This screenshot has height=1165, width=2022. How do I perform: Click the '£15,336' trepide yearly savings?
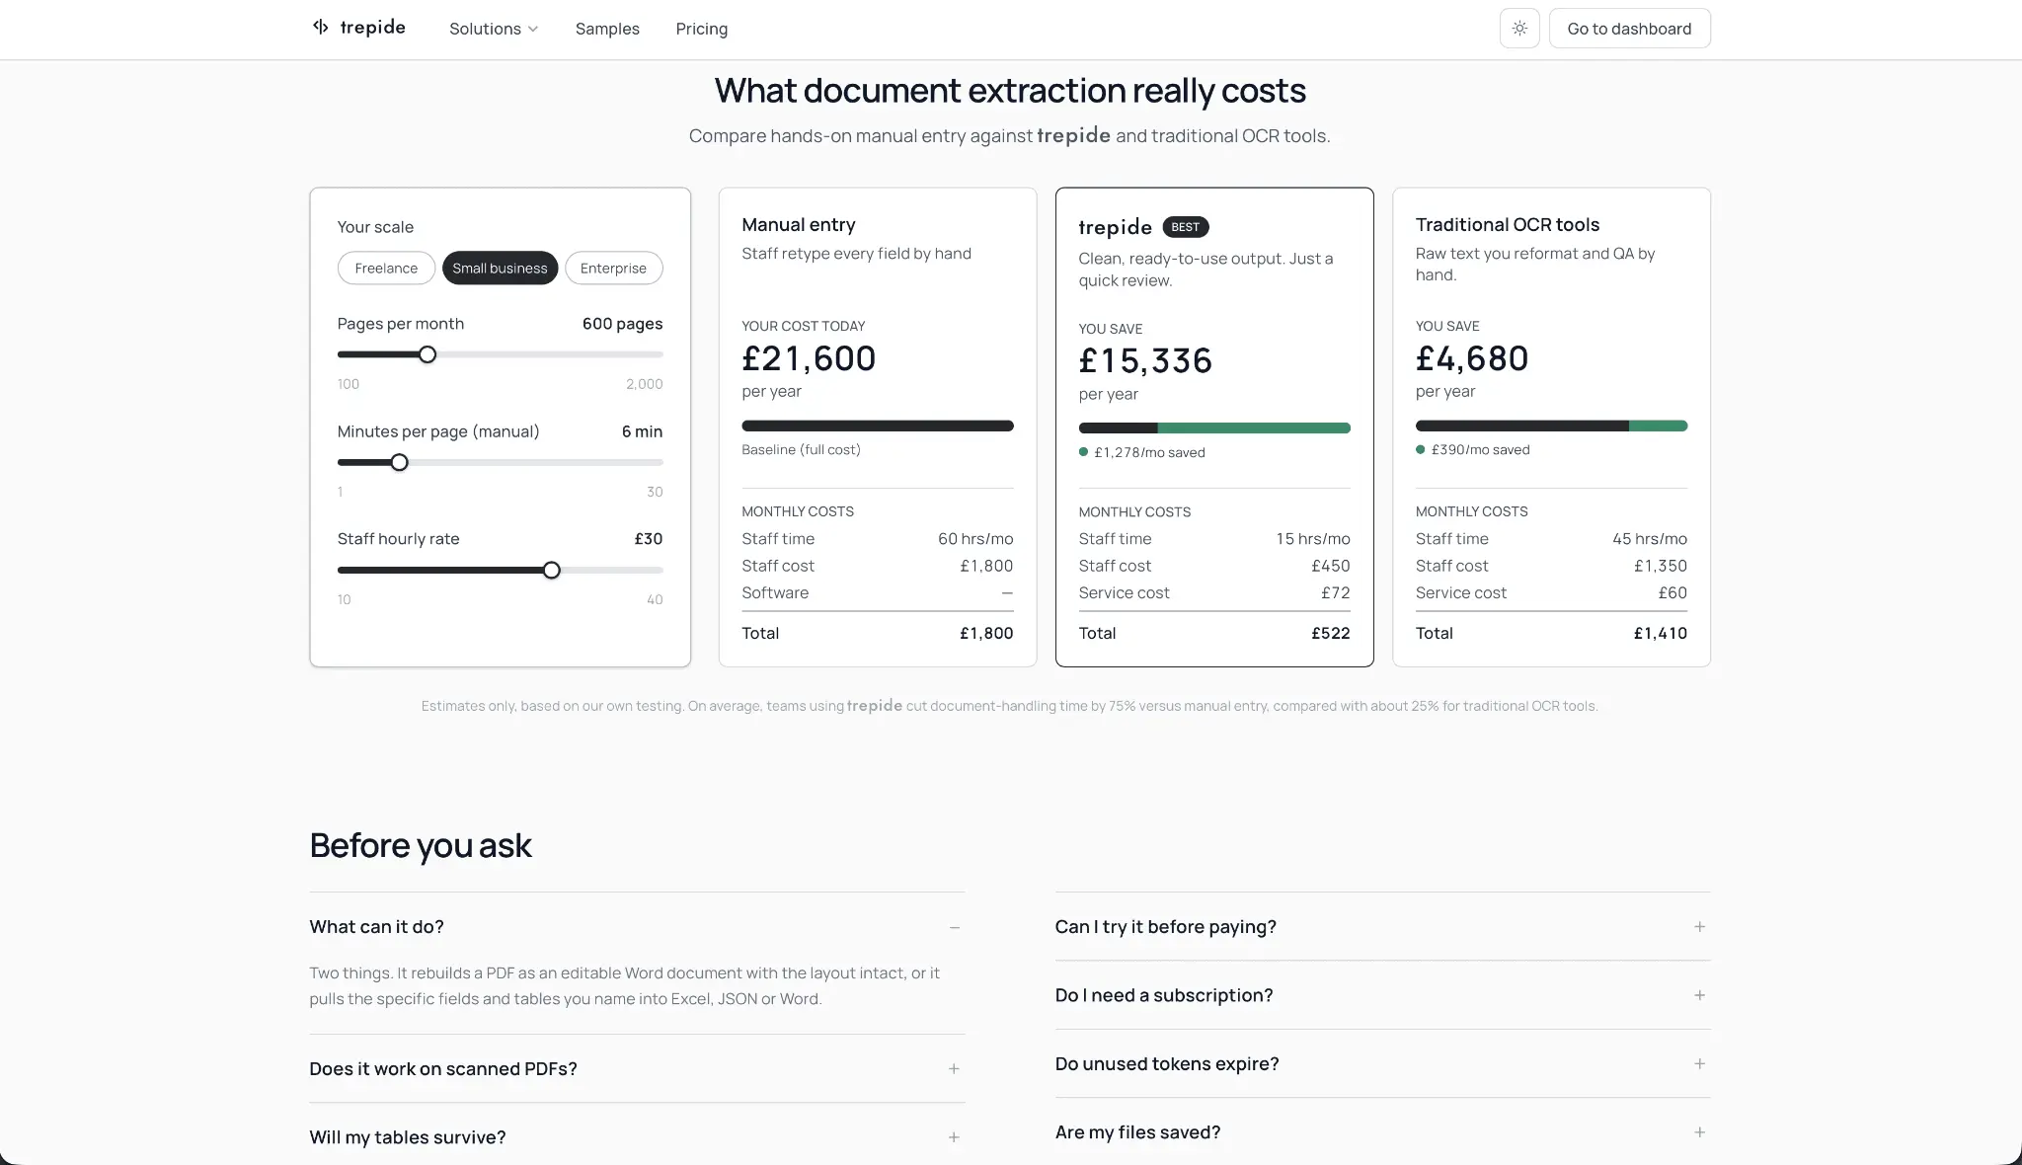[x=1145, y=361]
